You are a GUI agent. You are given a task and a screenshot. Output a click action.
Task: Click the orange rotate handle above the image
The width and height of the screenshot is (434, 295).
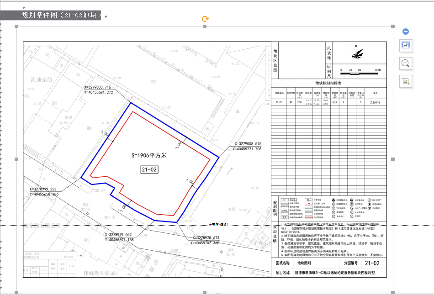[x=205, y=19]
